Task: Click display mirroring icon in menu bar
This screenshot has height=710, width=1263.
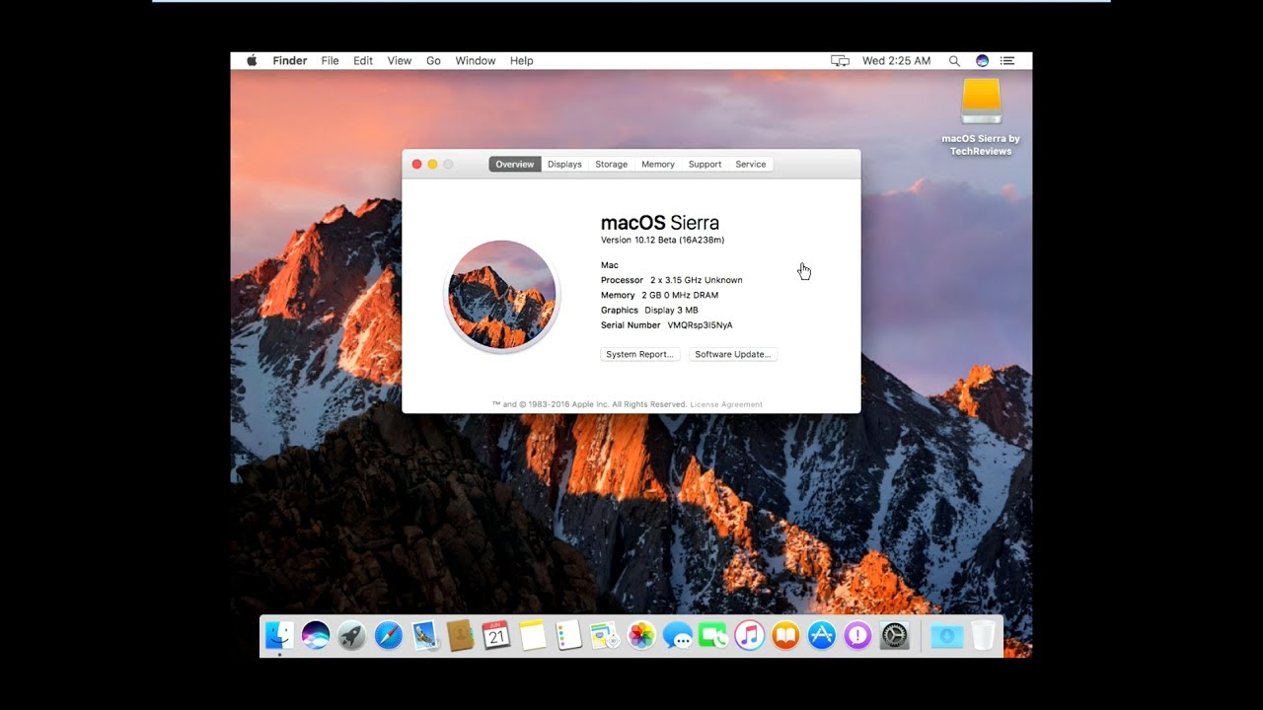Action: tap(840, 61)
